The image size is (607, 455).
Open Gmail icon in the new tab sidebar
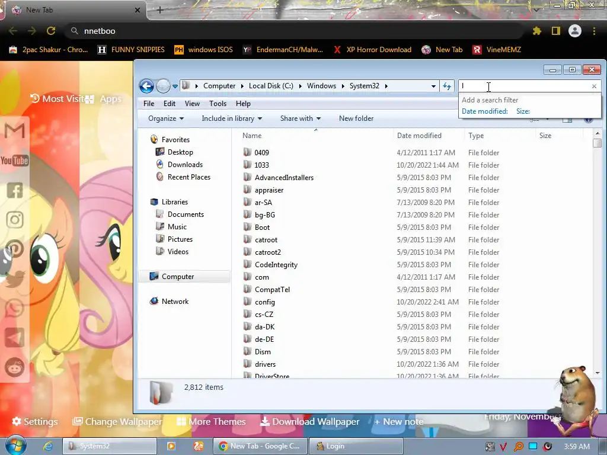(15, 131)
